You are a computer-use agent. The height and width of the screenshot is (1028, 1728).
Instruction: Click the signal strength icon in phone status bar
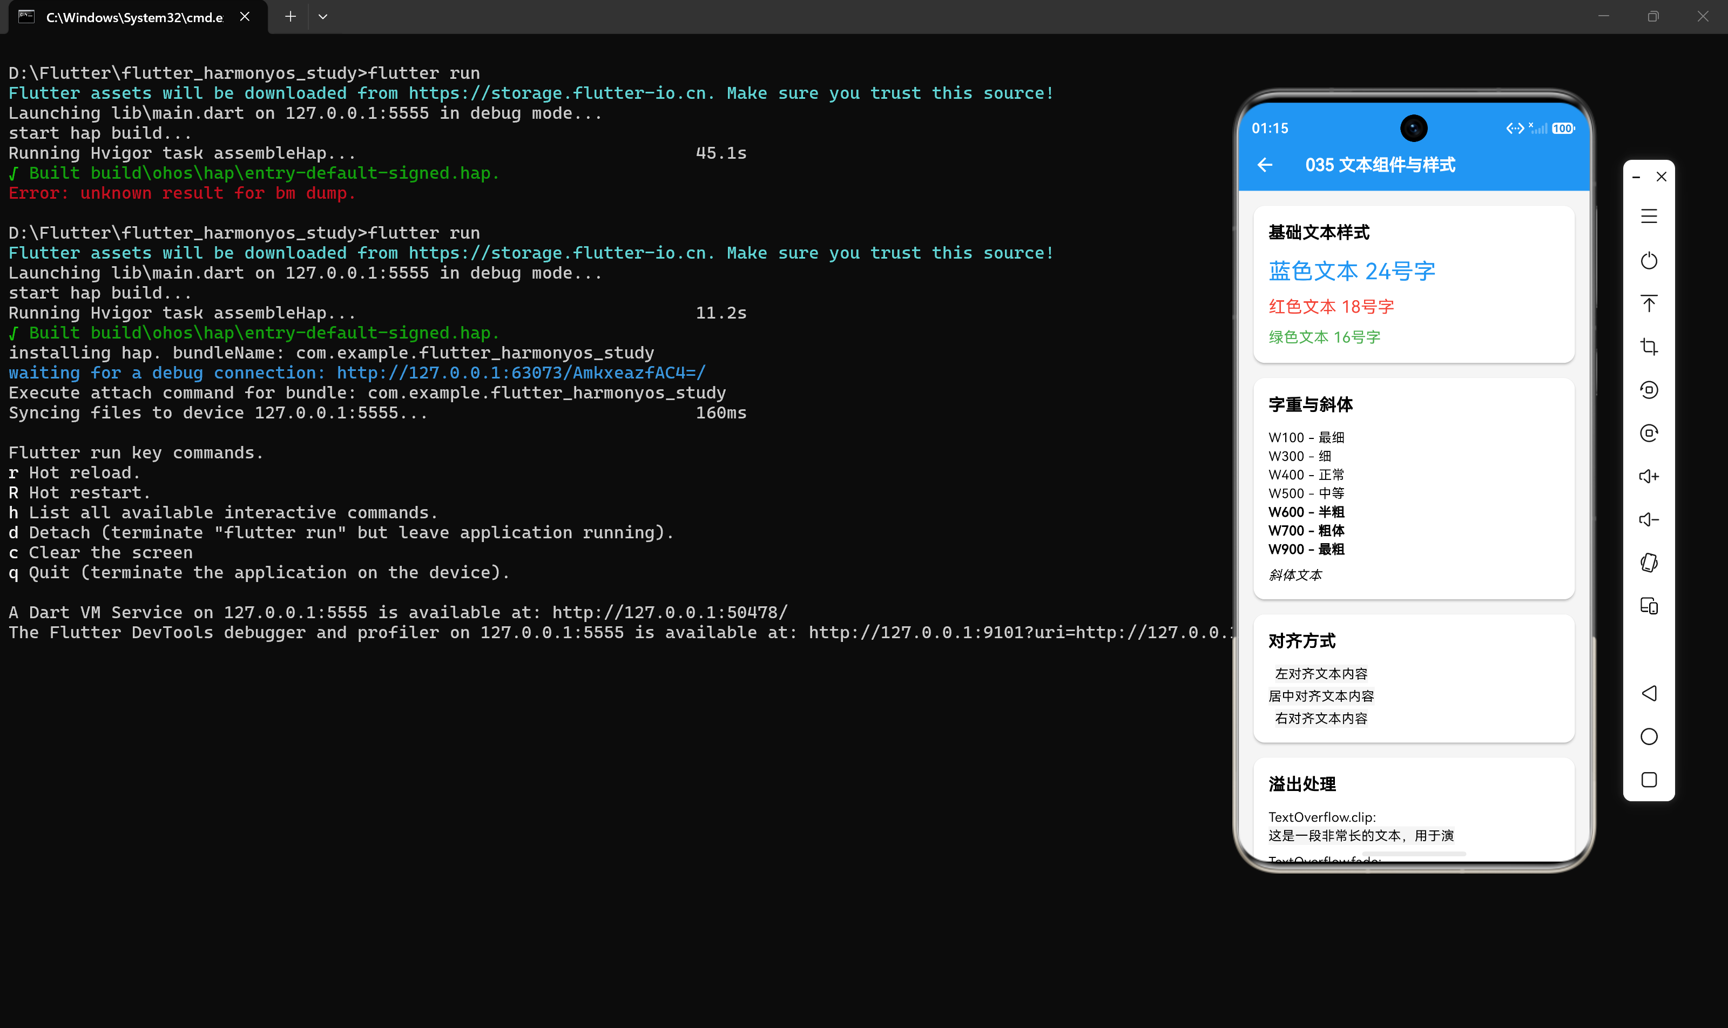[x=1537, y=128]
